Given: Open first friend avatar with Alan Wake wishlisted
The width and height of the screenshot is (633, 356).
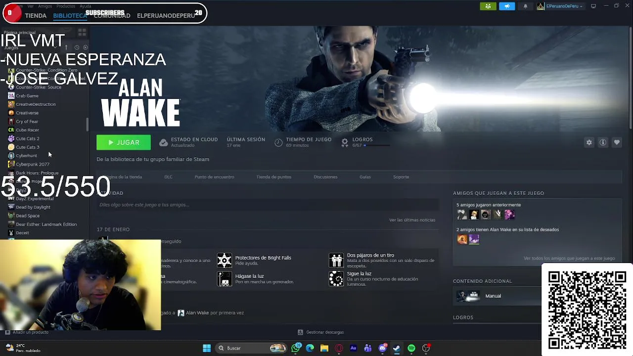Looking at the screenshot, I should click(x=462, y=239).
